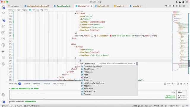
Task: Open the Manage gear icon
Action: (3, 101)
